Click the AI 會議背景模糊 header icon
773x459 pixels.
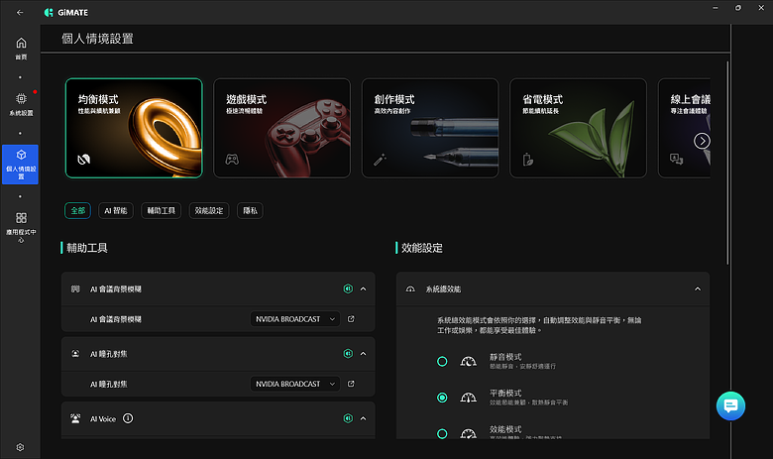75,288
